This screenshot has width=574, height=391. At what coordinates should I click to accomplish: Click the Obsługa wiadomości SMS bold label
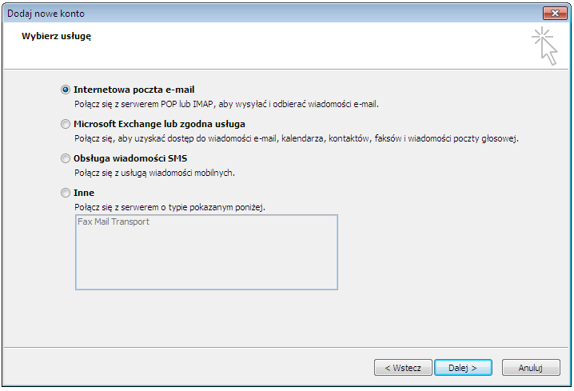[130, 158]
